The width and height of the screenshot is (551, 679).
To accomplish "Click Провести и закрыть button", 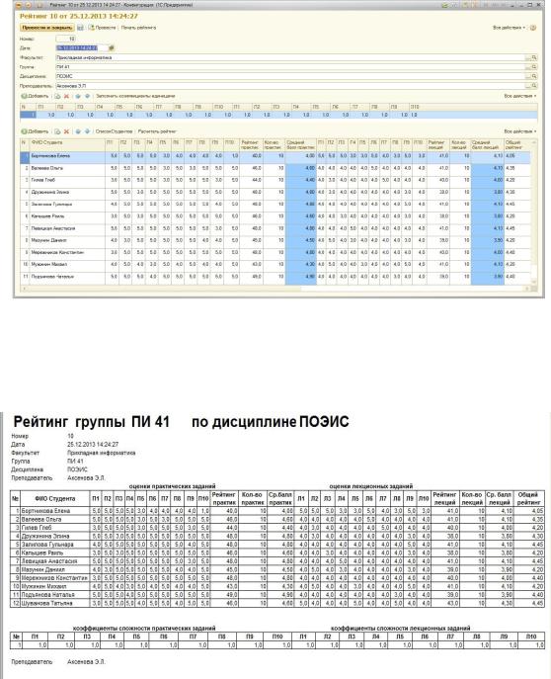I will pyautogui.click(x=47, y=28).
